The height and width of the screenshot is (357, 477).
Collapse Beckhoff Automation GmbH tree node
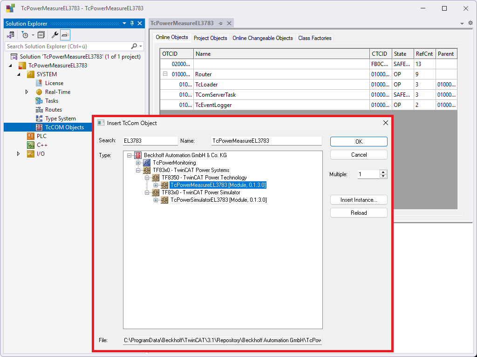tap(129, 155)
